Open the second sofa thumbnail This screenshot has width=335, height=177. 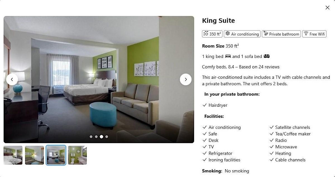coord(34,155)
